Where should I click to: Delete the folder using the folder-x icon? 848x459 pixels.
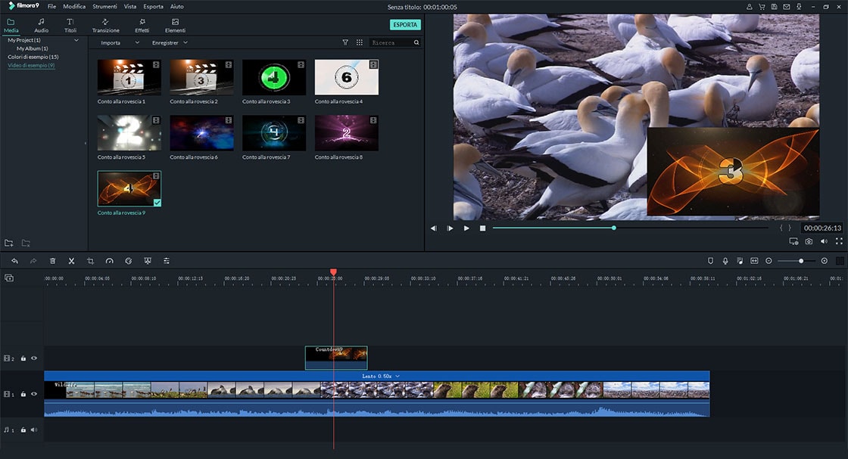[26, 243]
